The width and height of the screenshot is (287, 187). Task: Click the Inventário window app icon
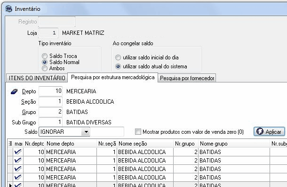[8, 8]
